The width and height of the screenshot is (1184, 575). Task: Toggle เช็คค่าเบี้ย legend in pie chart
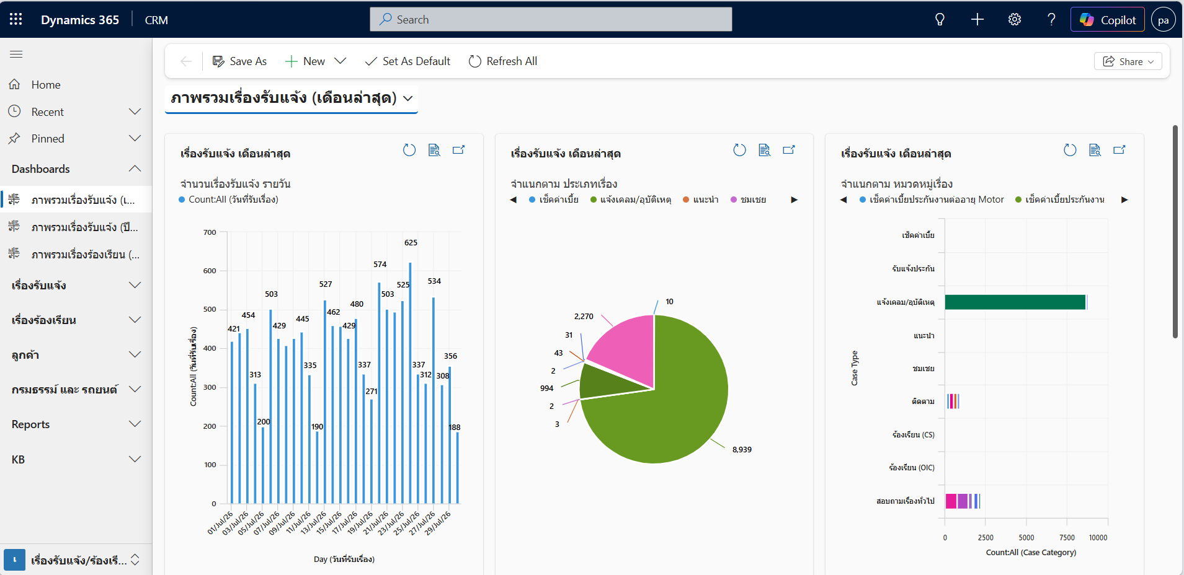click(x=554, y=200)
